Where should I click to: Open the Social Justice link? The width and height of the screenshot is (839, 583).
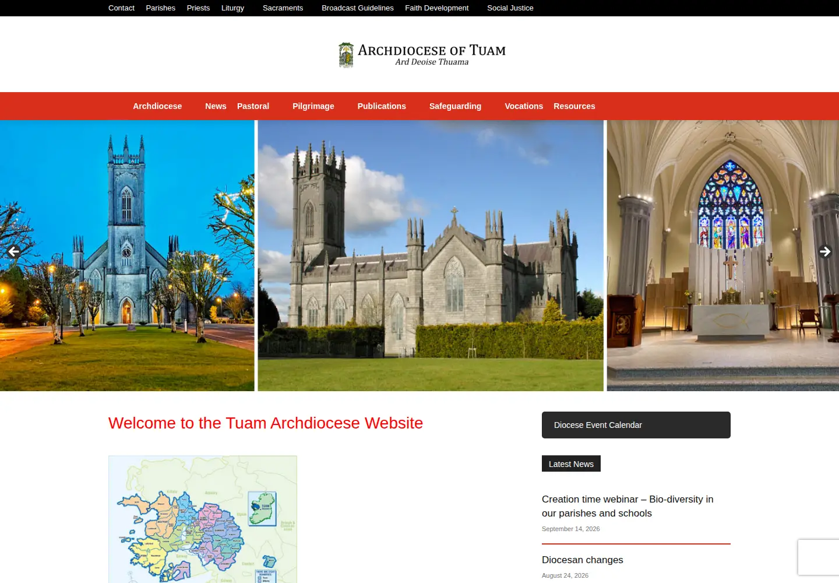click(x=510, y=8)
